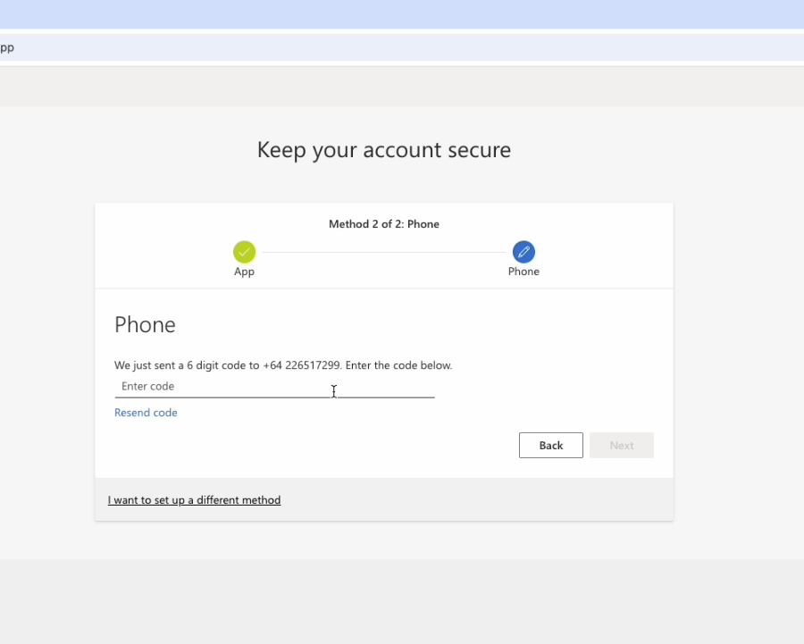Click the light blue top navigation bar
The image size is (804, 644).
[x=402, y=13]
